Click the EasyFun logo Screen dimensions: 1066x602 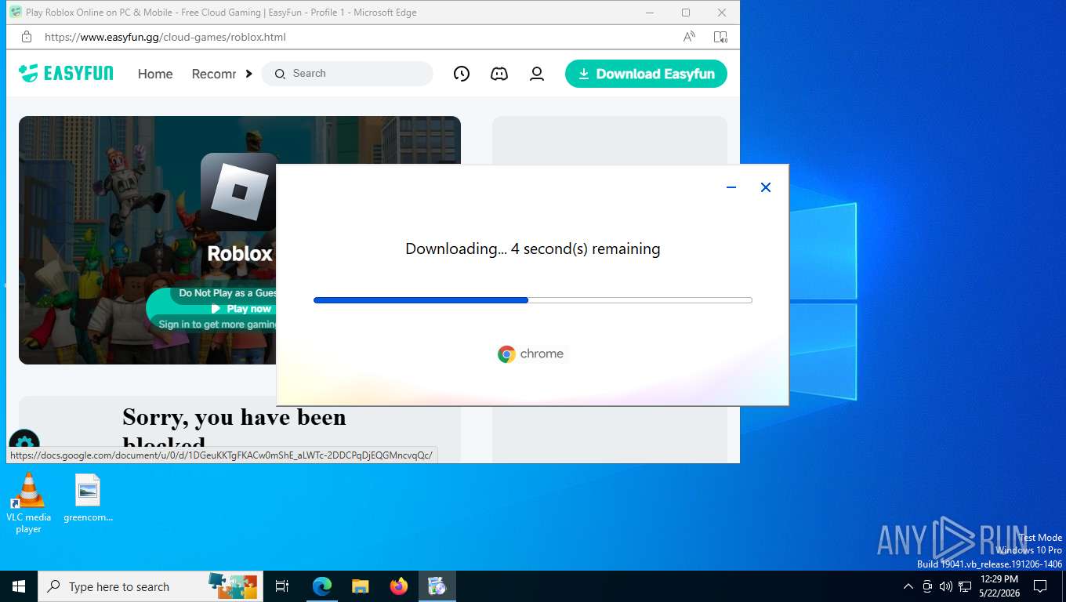point(66,74)
